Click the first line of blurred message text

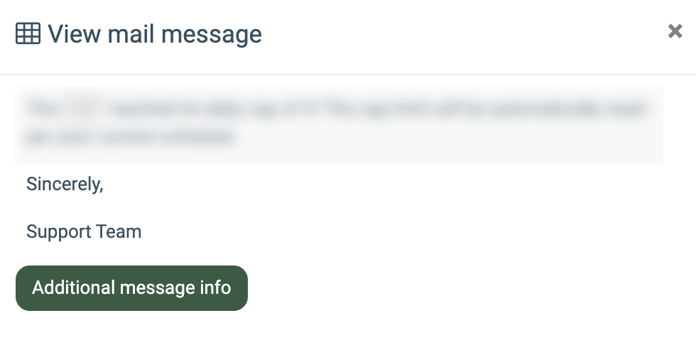337,109
